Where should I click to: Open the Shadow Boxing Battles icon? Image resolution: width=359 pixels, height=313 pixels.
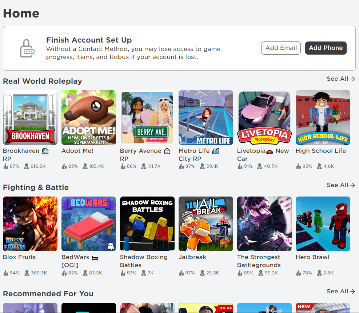pos(147,224)
